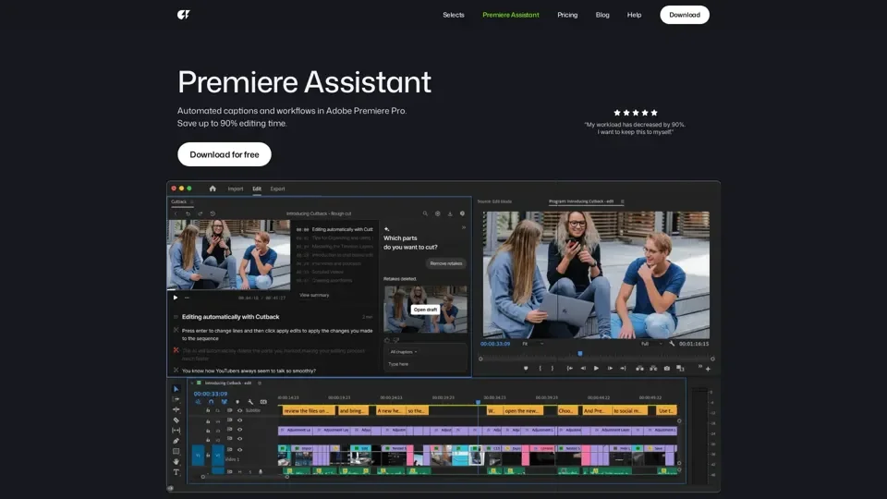Open the settings gear in the Cutback panel
This screenshot has width=887, height=499.
pos(437,213)
